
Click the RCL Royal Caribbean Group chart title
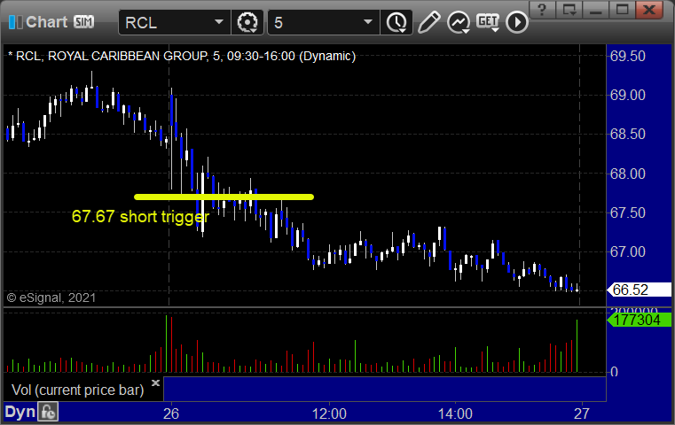[182, 57]
